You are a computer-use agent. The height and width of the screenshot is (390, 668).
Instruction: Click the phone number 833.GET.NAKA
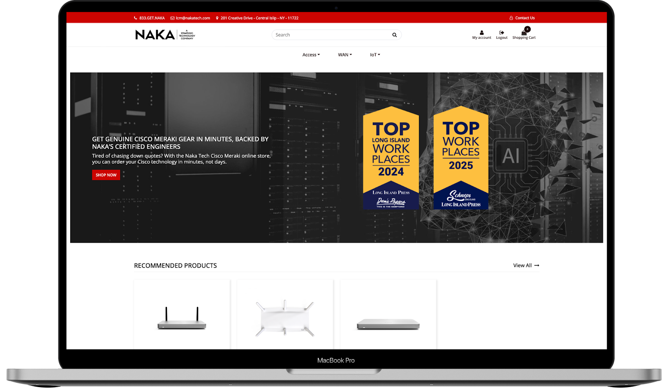click(152, 18)
